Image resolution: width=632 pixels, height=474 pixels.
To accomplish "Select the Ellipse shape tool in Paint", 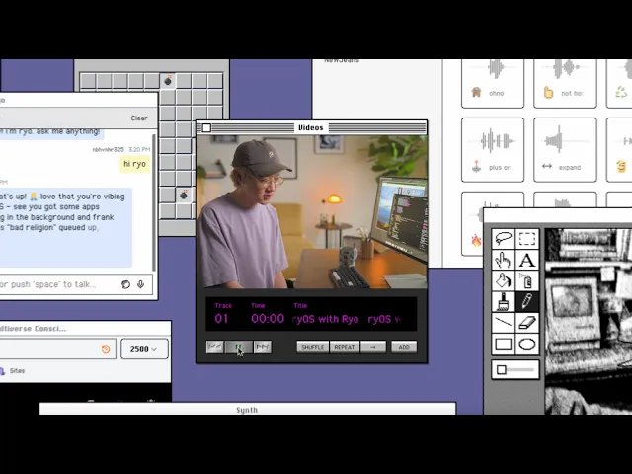I will click(527, 344).
